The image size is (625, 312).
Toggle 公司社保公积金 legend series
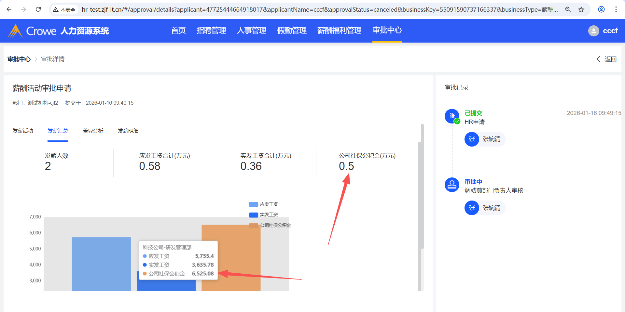[x=270, y=225]
